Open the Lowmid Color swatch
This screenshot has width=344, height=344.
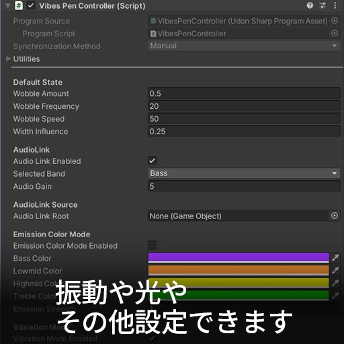tap(239, 270)
